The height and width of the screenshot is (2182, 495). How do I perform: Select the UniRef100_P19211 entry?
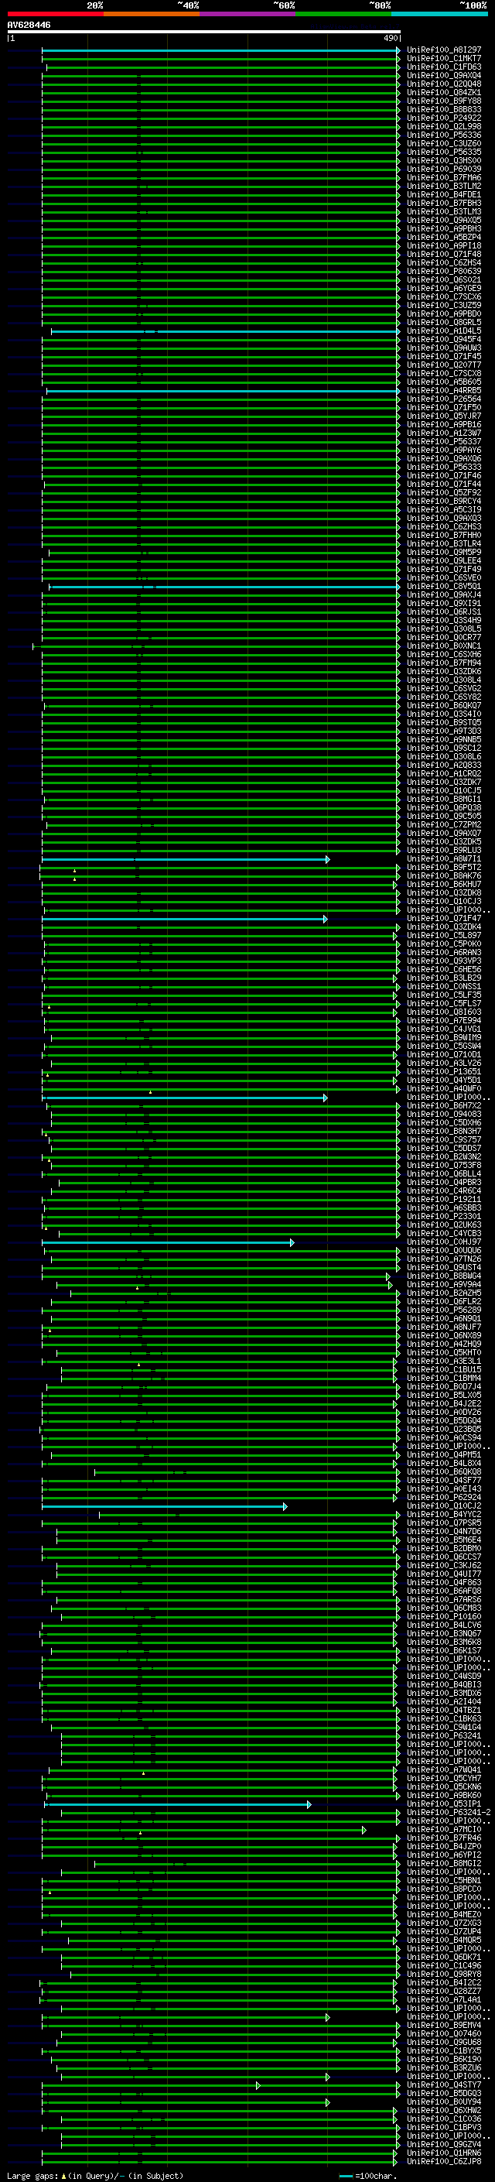click(443, 1198)
